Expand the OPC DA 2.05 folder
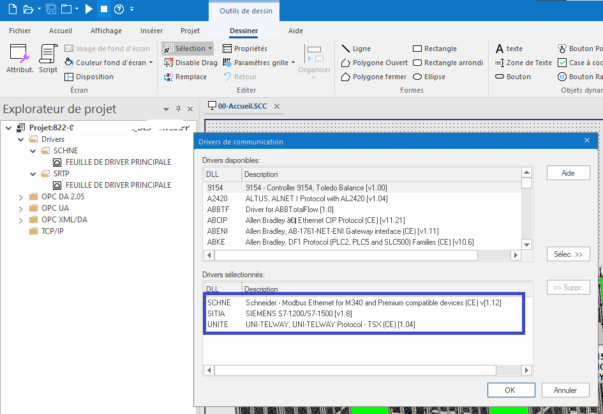Screen dimensions: 603x414 [21, 197]
